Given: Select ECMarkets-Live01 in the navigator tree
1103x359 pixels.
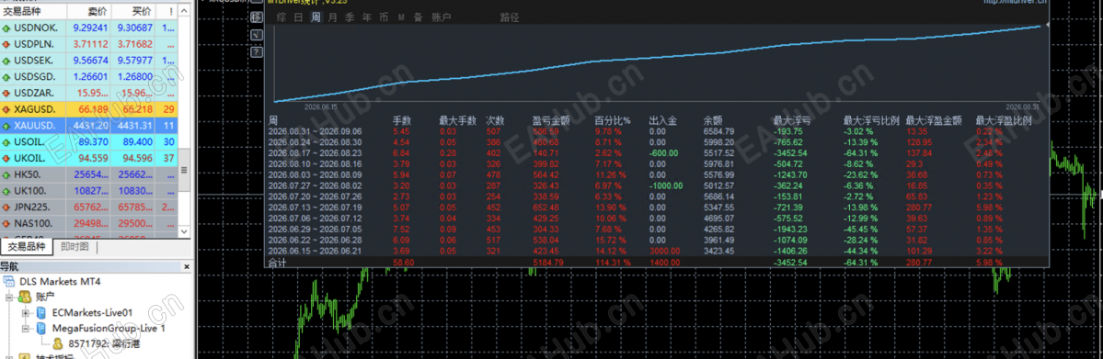Looking at the screenshot, I should (92, 312).
